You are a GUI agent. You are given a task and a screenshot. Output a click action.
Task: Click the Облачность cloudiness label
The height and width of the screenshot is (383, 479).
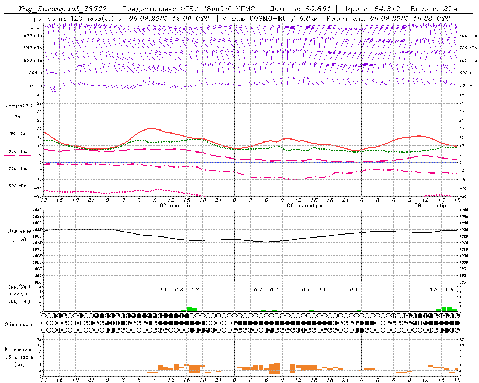(19, 325)
